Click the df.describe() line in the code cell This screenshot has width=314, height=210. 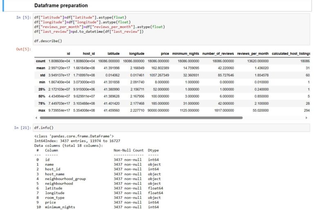click(48, 41)
